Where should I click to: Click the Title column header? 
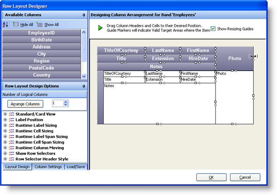[x=121, y=59]
